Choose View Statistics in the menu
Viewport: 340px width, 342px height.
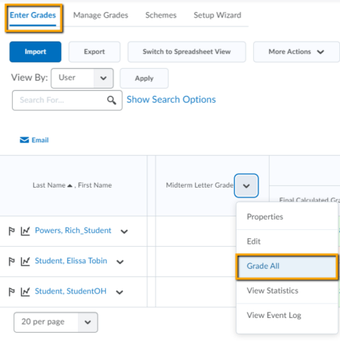273,291
